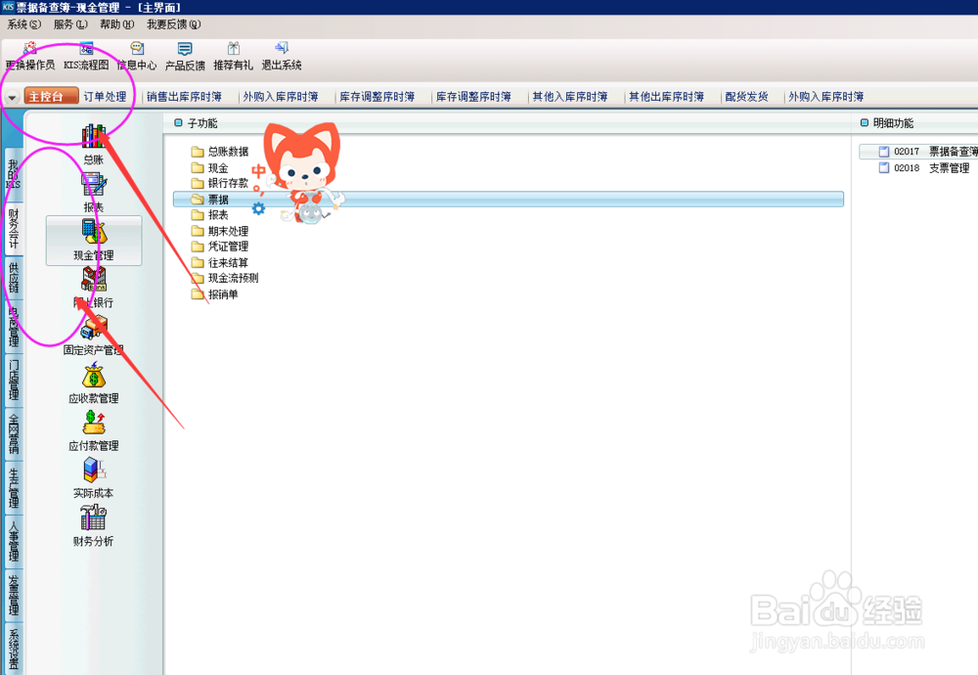This screenshot has height=675, width=978.
Task: Switch to the 主控台 tab
Action: tap(51, 96)
